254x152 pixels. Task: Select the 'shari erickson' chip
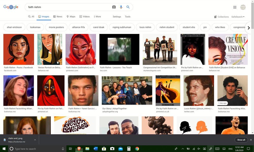(14, 27)
